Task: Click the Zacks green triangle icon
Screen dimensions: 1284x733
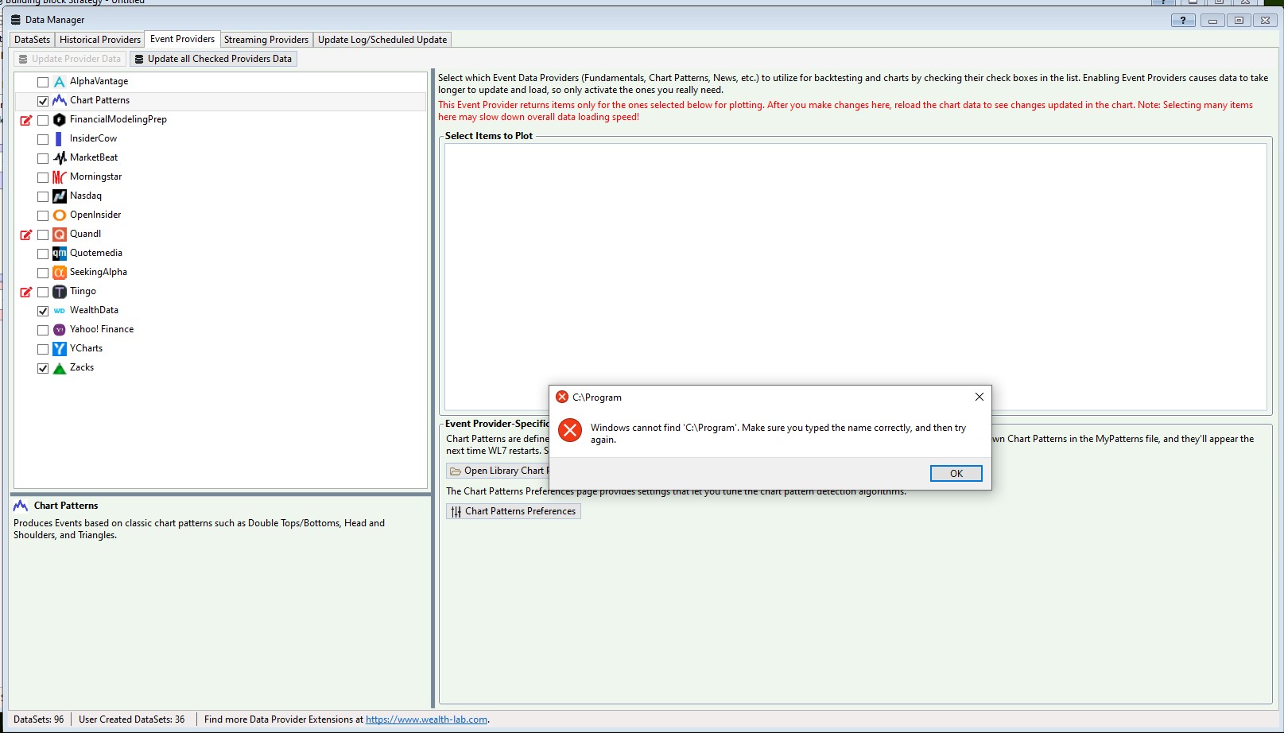Action: click(x=60, y=368)
